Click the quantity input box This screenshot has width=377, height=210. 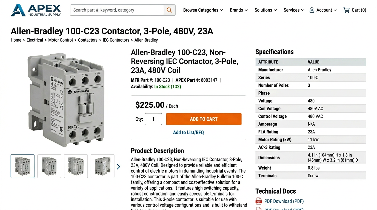coord(153,119)
